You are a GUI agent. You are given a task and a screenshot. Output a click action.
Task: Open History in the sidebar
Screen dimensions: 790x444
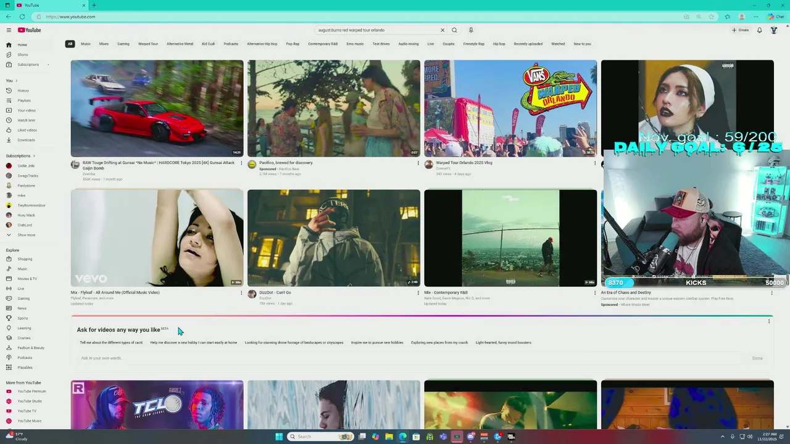coord(23,91)
